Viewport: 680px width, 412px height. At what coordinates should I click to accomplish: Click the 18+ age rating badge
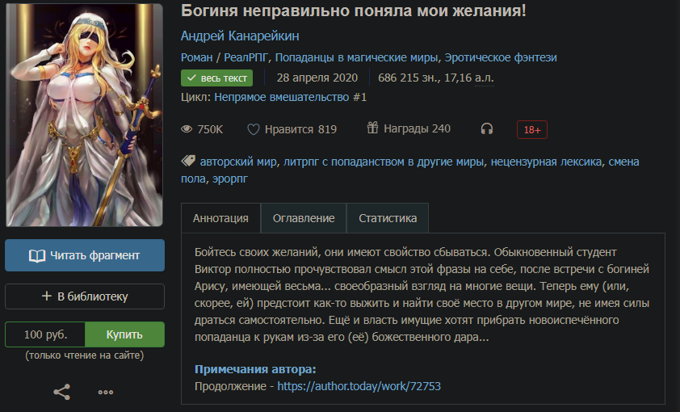[x=531, y=130]
